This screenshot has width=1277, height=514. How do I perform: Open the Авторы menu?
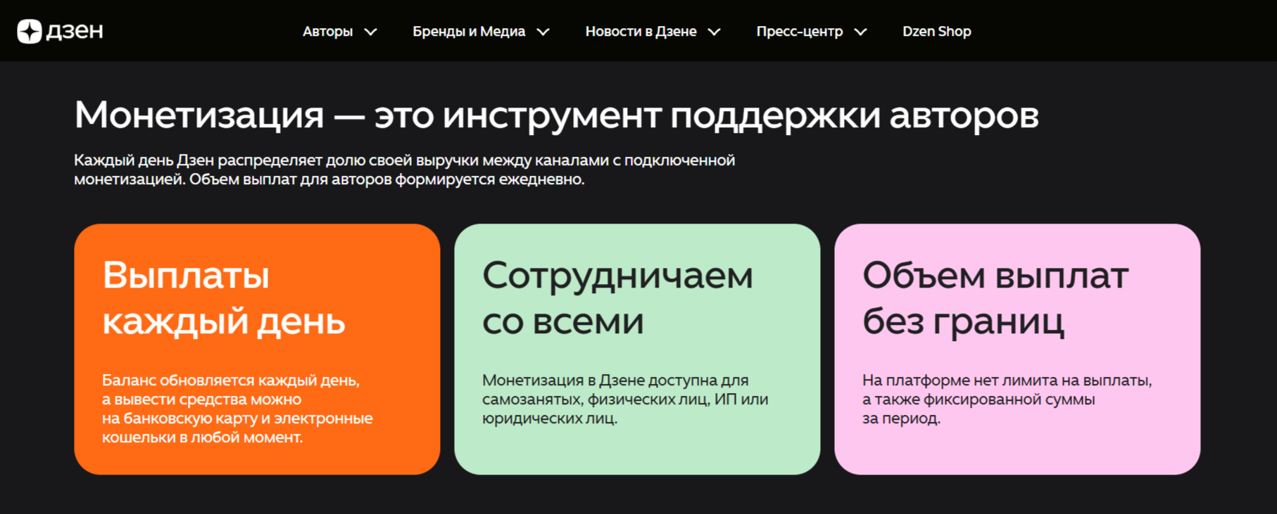327,32
